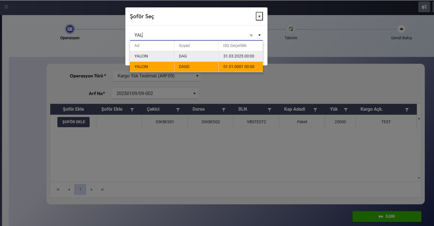This screenshot has height=226, width=434.
Task: Click the green İLERI button
Action: tap(387, 216)
